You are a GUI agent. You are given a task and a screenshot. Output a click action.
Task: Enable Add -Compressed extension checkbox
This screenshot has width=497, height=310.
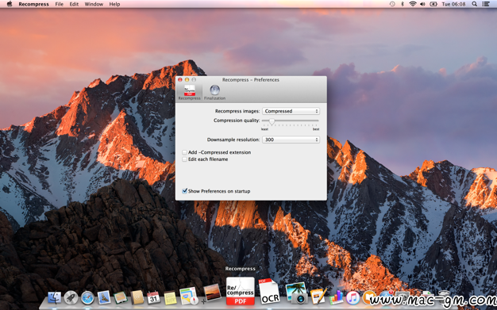(x=184, y=152)
